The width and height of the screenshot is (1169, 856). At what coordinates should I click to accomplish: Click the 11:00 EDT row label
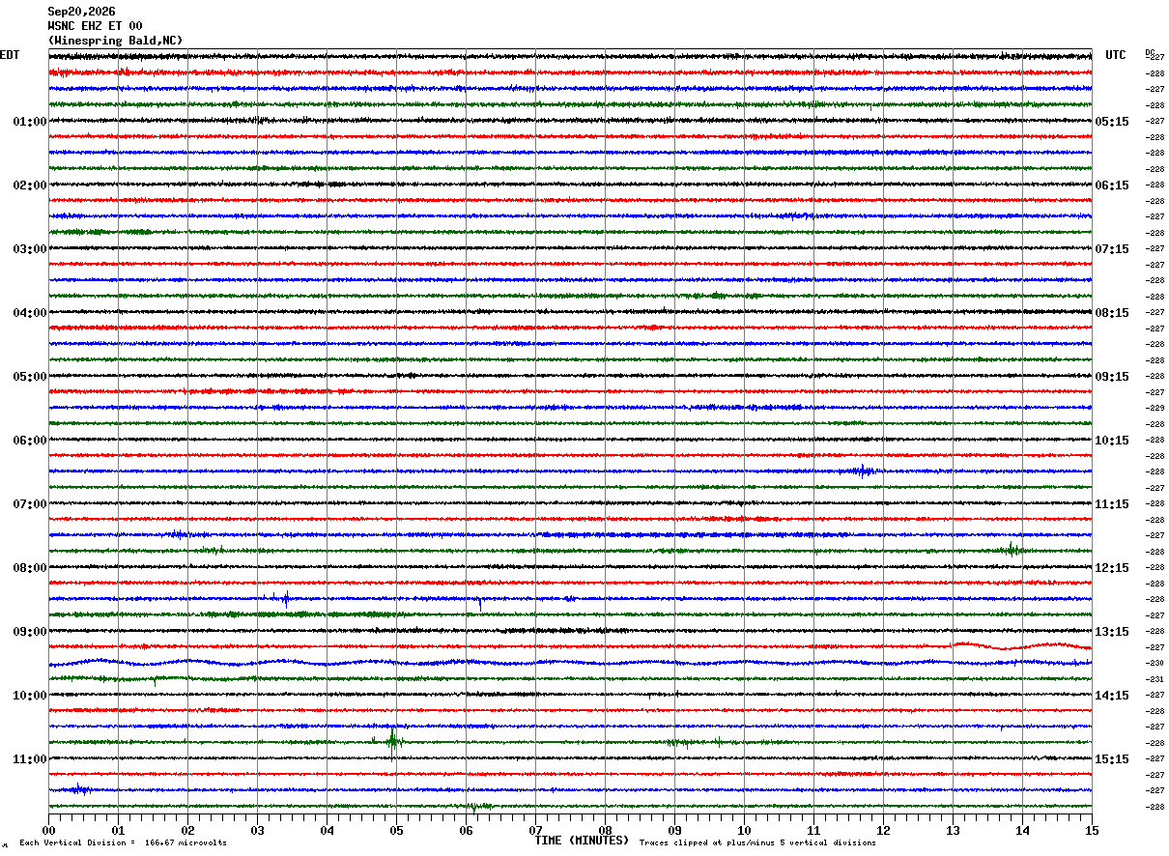29,759
